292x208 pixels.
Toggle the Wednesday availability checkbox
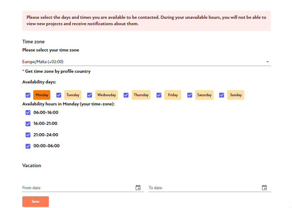click(90, 95)
